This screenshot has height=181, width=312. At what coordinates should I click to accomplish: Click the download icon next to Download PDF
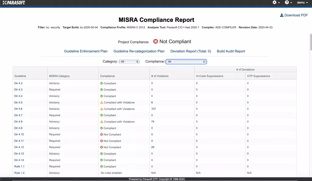(x=282, y=15)
